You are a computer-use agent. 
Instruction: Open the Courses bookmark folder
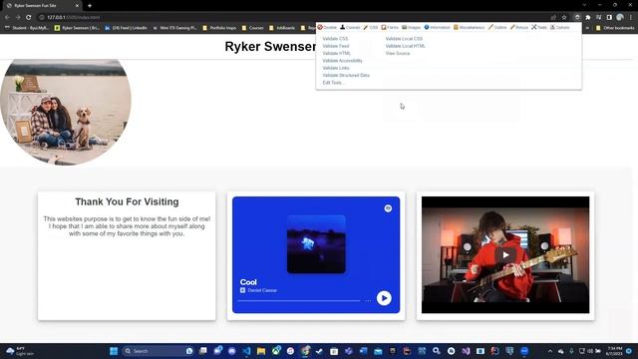coord(252,28)
